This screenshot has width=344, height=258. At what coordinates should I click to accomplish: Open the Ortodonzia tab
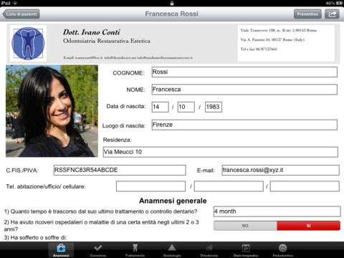(x=209, y=250)
